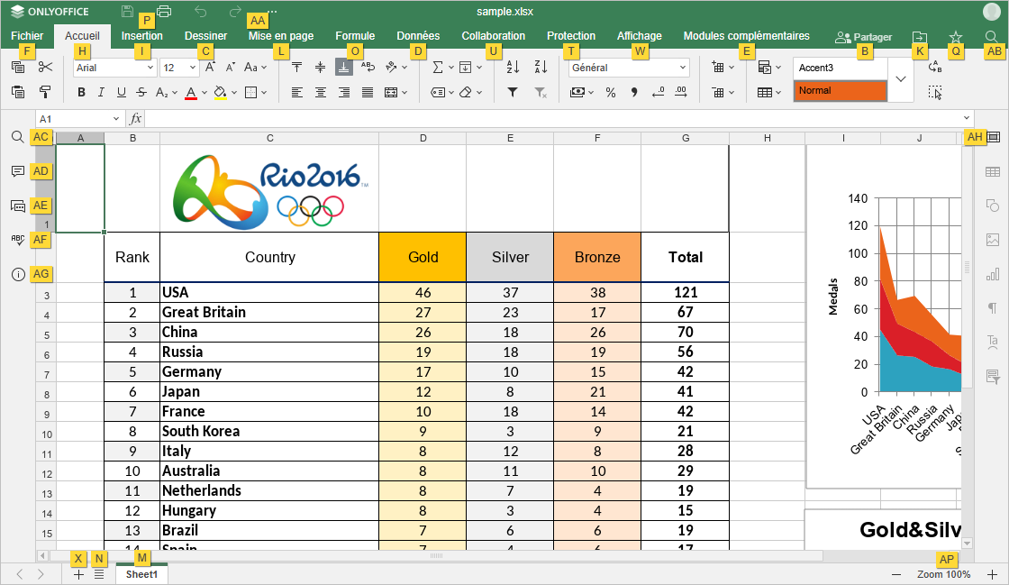Open spell checking icon in left sidebar
Image resolution: width=1009 pixels, height=585 pixels.
click(x=17, y=240)
